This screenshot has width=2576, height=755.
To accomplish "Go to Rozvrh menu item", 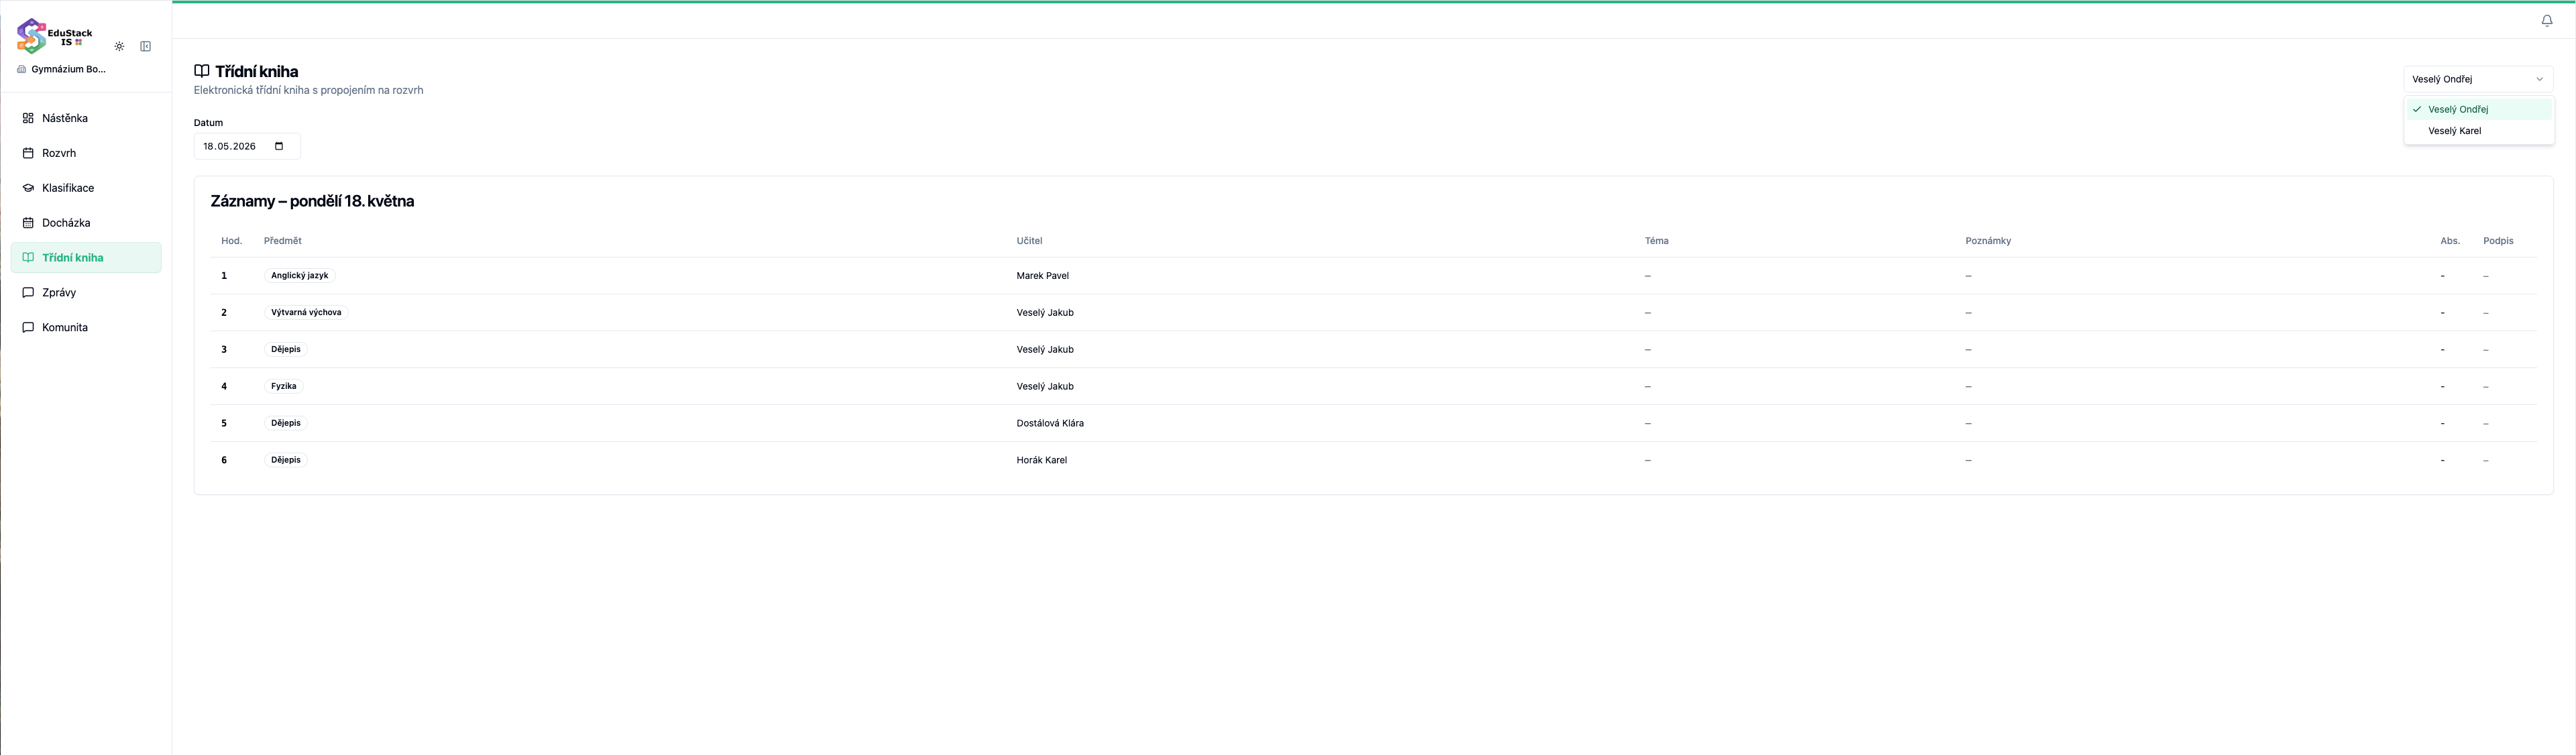I will point(86,153).
